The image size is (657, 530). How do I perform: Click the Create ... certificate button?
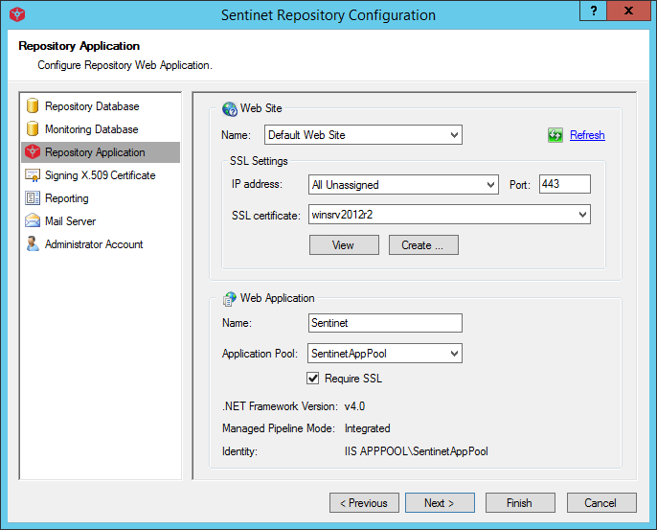(423, 245)
